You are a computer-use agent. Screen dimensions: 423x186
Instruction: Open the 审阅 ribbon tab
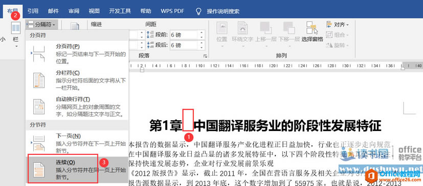[74, 11]
